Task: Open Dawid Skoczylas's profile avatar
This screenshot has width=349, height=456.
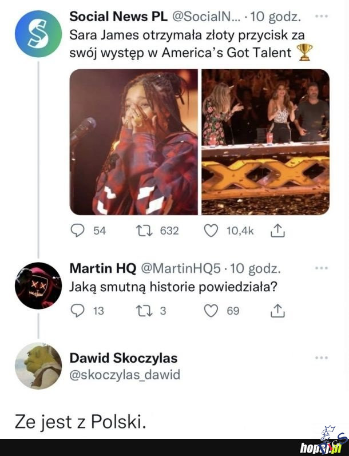Action: tap(38, 366)
